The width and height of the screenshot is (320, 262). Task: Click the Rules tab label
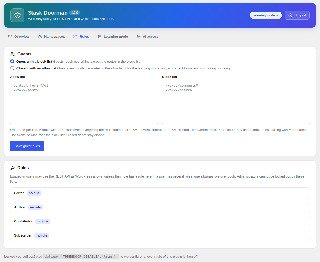click(x=84, y=37)
